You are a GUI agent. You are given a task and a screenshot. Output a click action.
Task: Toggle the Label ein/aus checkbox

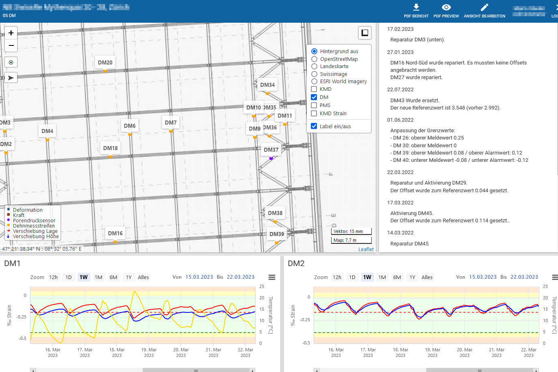(x=314, y=126)
